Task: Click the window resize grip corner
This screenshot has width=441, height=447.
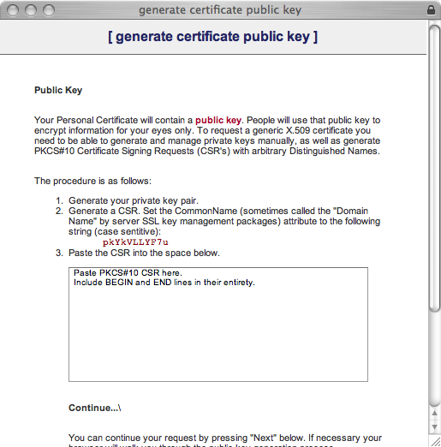Action: [x=435, y=441]
